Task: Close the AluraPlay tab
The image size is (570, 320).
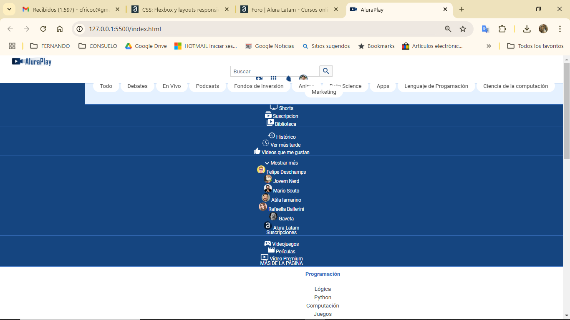Action: pyautogui.click(x=445, y=9)
